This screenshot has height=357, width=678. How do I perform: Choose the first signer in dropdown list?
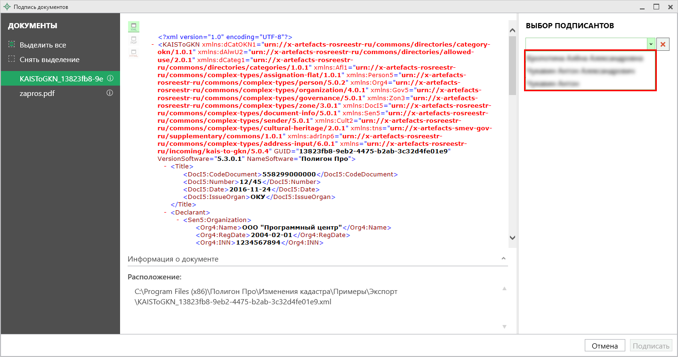[585, 59]
